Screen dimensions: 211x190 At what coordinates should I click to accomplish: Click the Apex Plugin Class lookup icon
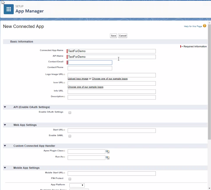[x=108, y=152]
